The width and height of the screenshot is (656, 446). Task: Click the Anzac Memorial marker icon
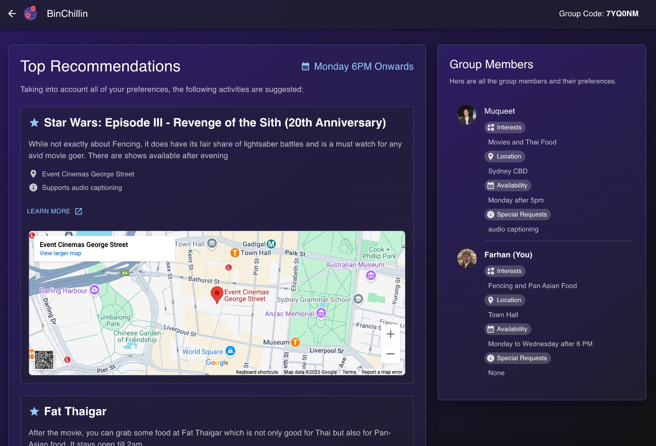tap(321, 313)
